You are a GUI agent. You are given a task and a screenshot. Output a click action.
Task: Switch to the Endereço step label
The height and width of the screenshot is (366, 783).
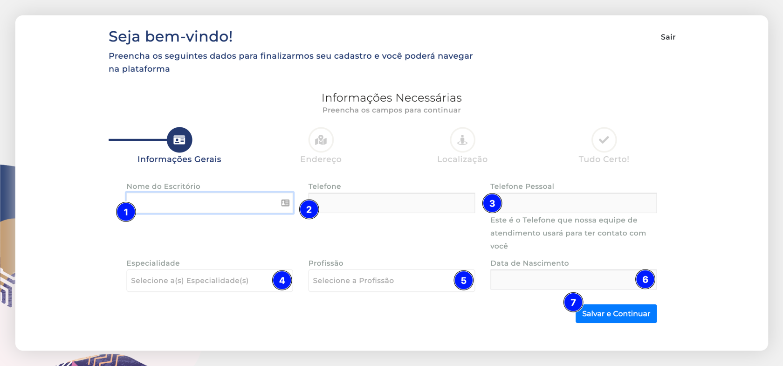pos(321,159)
